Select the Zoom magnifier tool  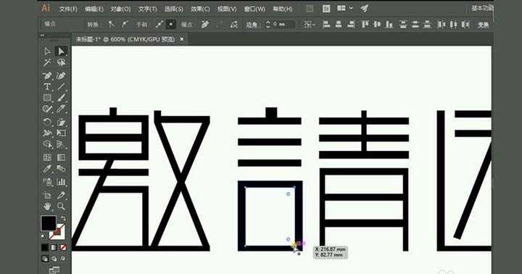[x=61, y=207]
